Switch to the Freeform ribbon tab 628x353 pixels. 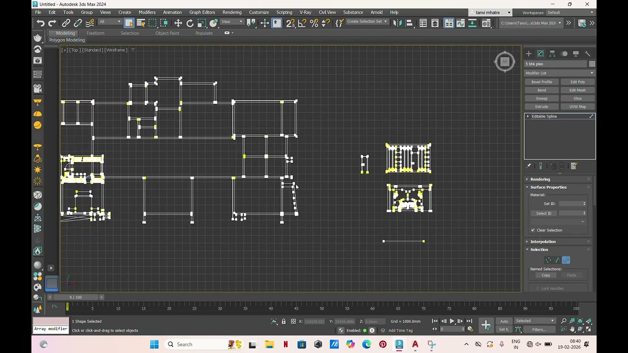point(95,33)
